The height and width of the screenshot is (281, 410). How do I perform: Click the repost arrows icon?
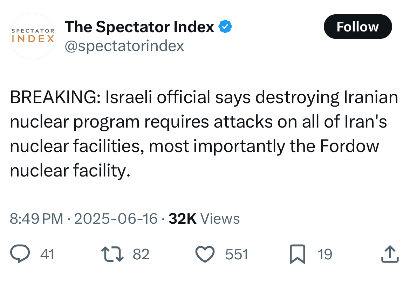click(x=112, y=254)
